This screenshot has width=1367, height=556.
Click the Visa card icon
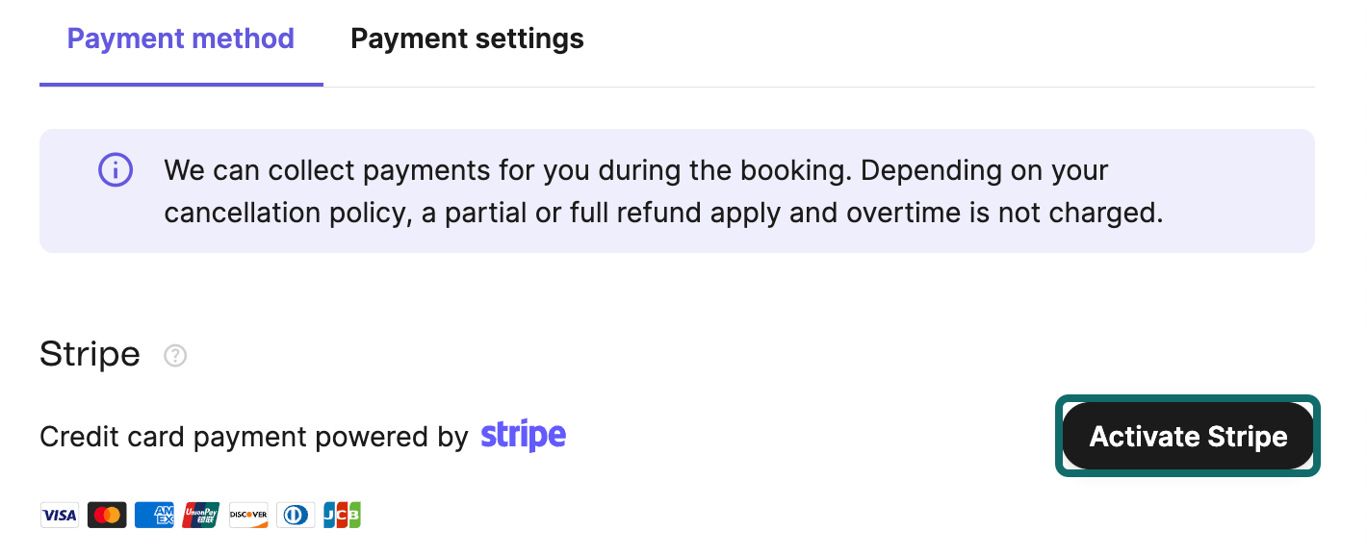[x=59, y=515]
